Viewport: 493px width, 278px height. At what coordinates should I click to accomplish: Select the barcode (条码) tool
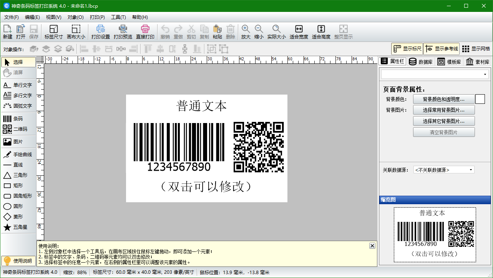tap(18, 119)
